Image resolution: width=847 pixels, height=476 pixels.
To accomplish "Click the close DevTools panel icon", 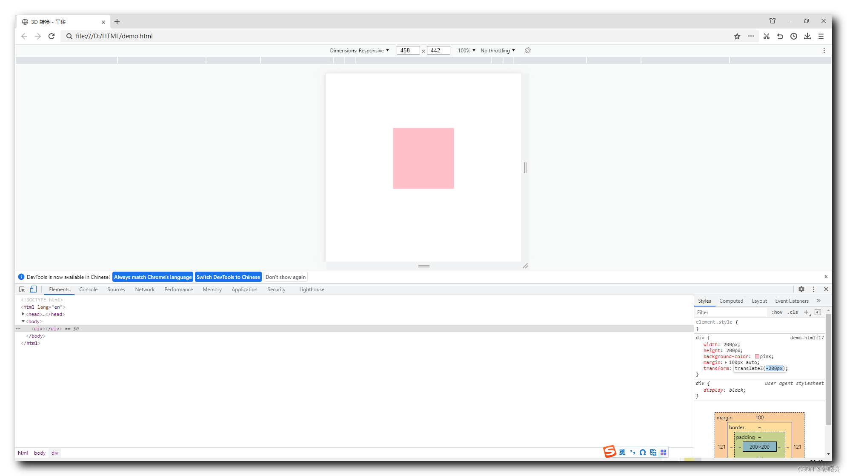I will [x=826, y=289].
